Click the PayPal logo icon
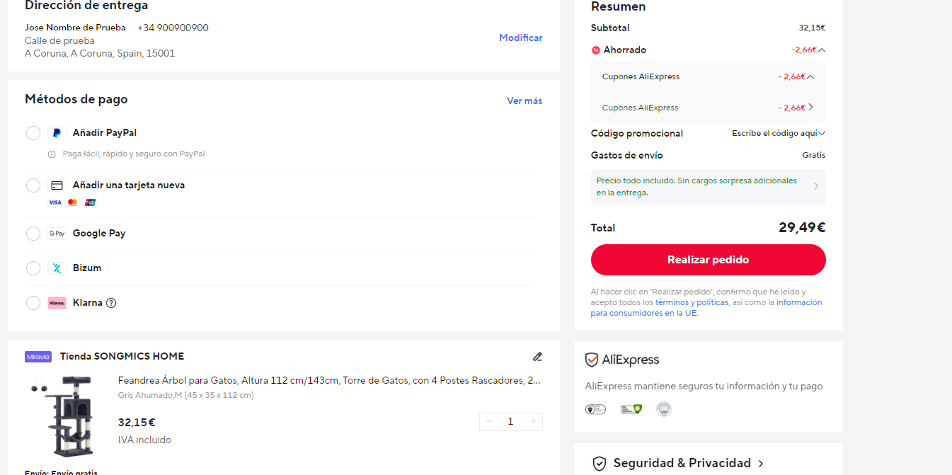The width and height of the screenshot is (952, 475). click(57, 133)
